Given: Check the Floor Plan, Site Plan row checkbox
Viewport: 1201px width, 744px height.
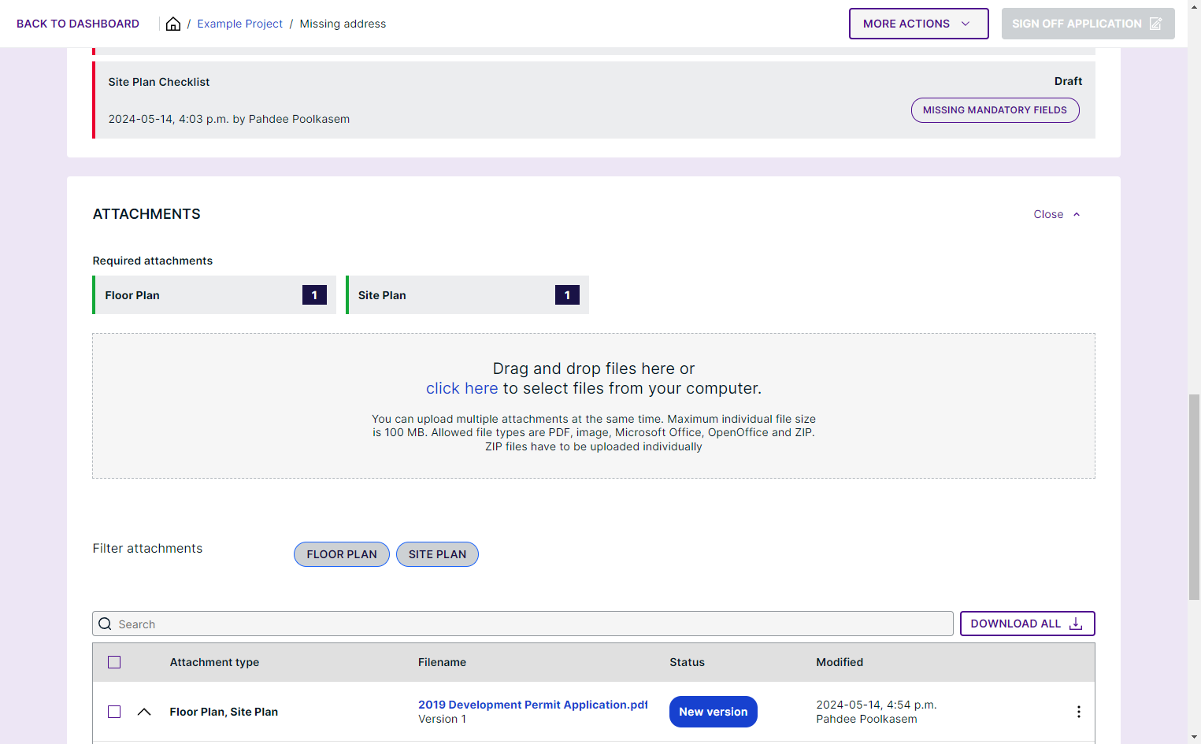Looking at the screenshot, I should [114, 712].
